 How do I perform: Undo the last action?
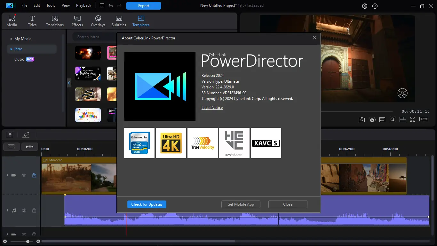point(111,5)
